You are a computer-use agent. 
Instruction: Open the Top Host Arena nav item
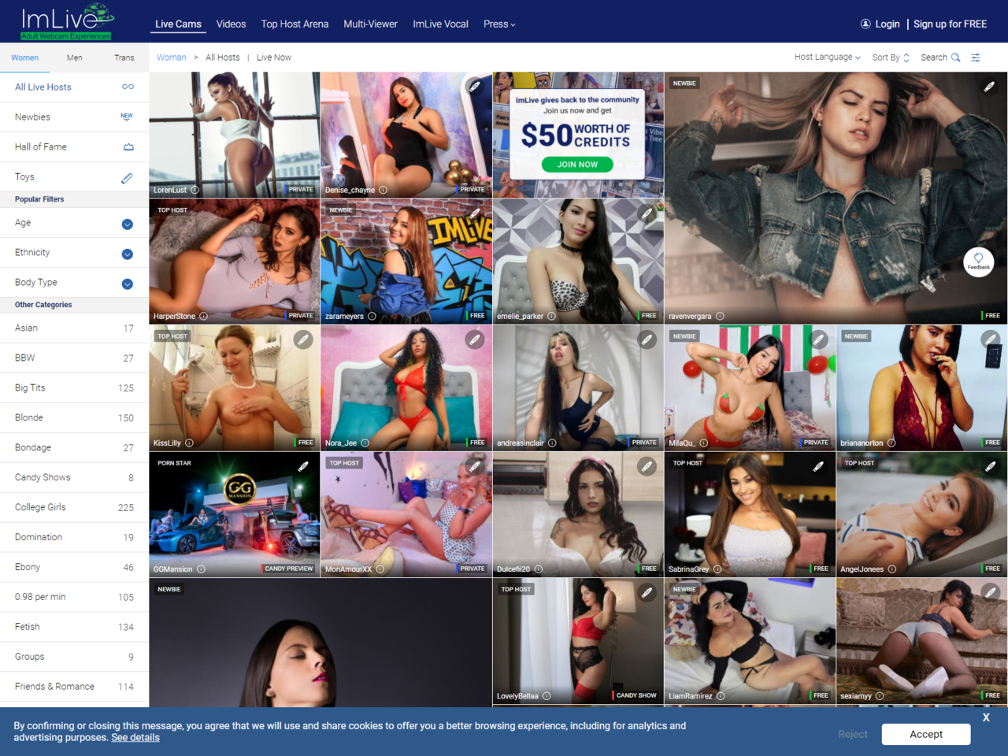click(295, 24)
